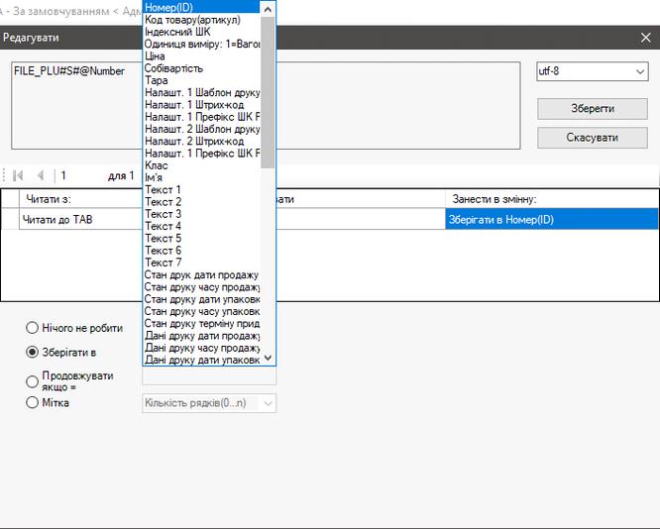Expand the 'Кількість рядків(0...n)' combo box
The image size is (660, 529).
click(x=268, y=403)
